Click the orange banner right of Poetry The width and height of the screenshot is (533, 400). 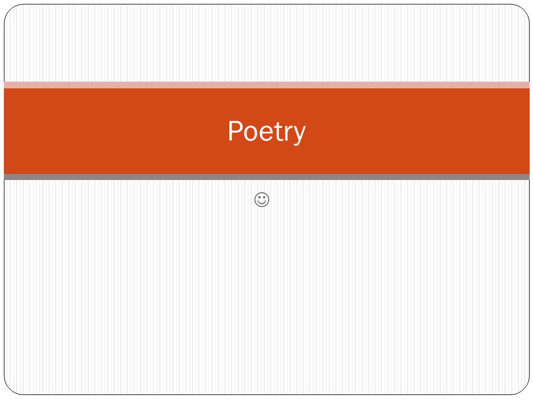click(418, 131)
